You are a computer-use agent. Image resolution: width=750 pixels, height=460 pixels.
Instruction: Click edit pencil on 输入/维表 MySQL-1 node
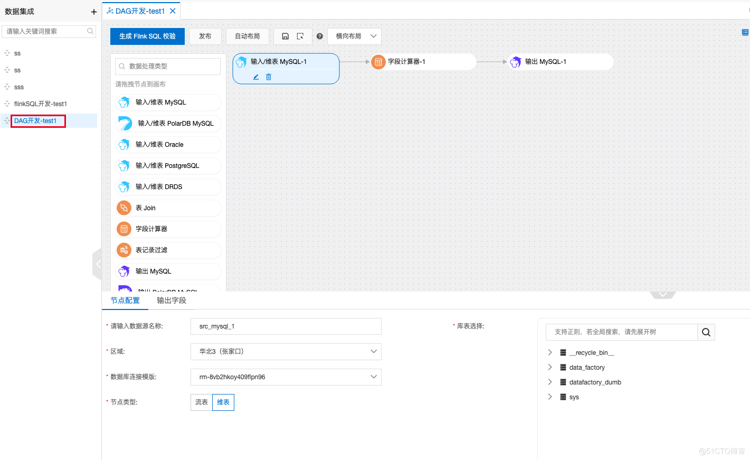coord(256,77)
